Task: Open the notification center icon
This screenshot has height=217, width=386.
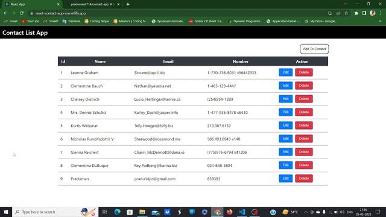Action: [378, 212]
